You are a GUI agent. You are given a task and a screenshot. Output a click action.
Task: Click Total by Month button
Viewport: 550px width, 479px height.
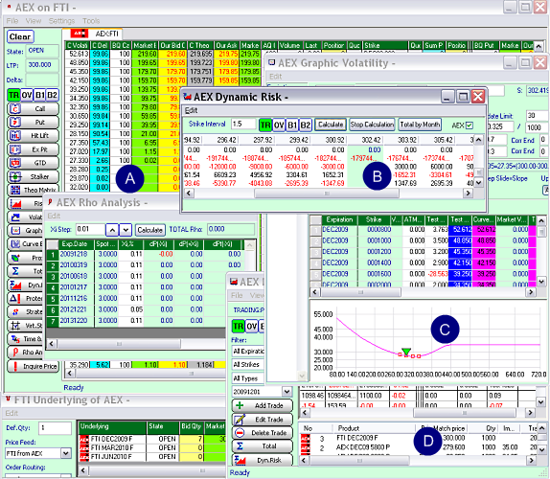point(420,125)
